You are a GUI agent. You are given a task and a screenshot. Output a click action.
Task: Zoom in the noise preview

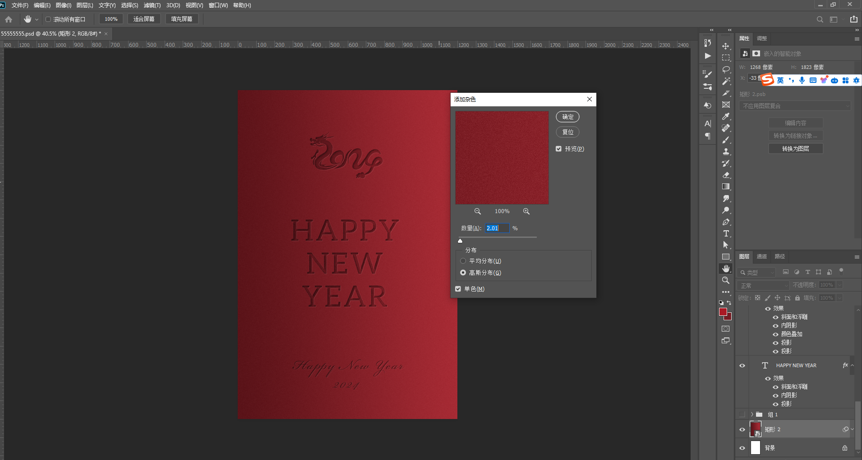click(526, 211)
